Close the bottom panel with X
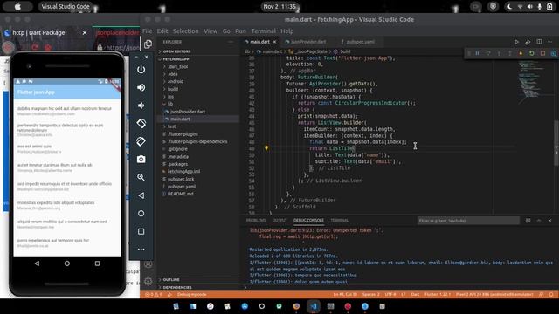This screenshot has width=559, height=314. coord(549,221)
